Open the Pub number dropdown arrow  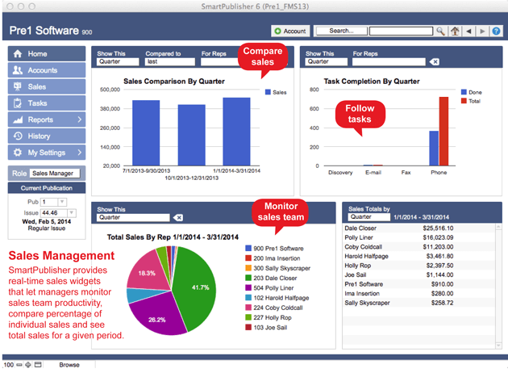[62, 202]
